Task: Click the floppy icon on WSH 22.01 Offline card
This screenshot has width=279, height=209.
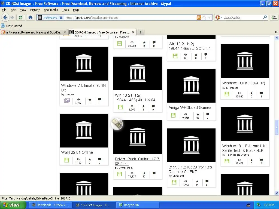Action: pos(67,160)
